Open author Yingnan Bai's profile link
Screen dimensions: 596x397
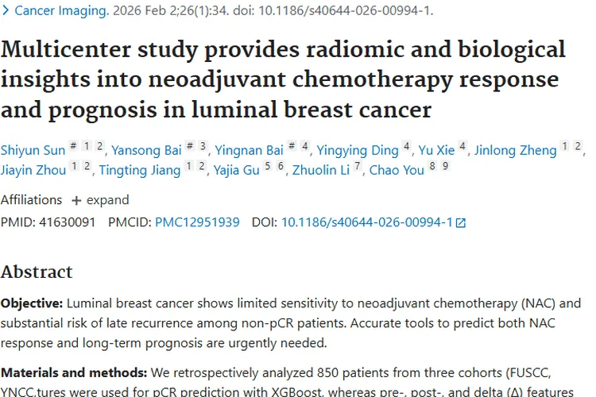click(248, 150)
